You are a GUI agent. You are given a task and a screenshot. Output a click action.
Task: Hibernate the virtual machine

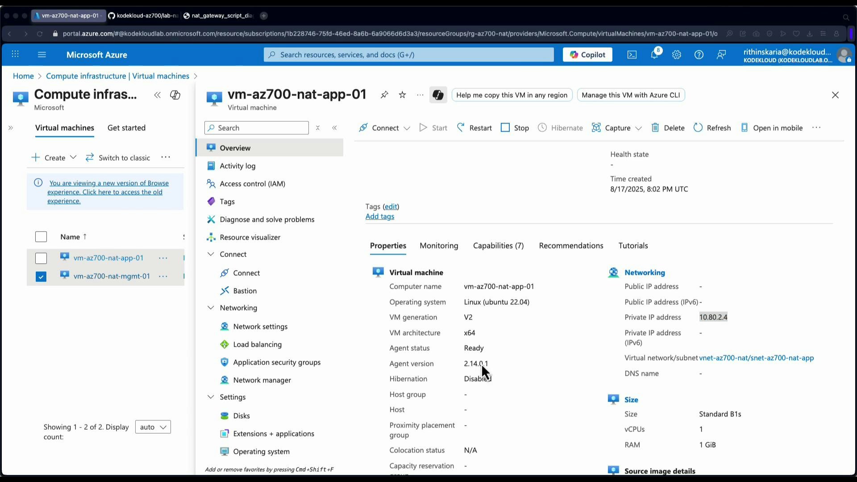click(561, 128)
